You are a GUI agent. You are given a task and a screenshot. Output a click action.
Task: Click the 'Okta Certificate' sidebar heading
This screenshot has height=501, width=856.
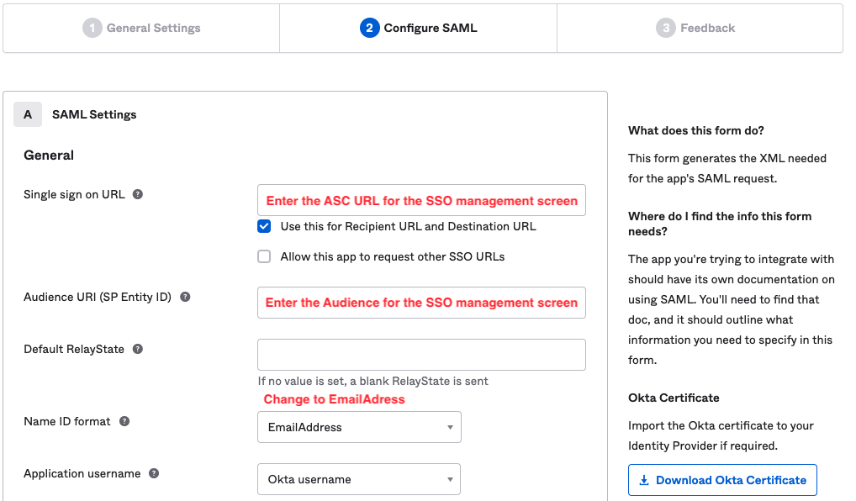[x=674, y=398]
